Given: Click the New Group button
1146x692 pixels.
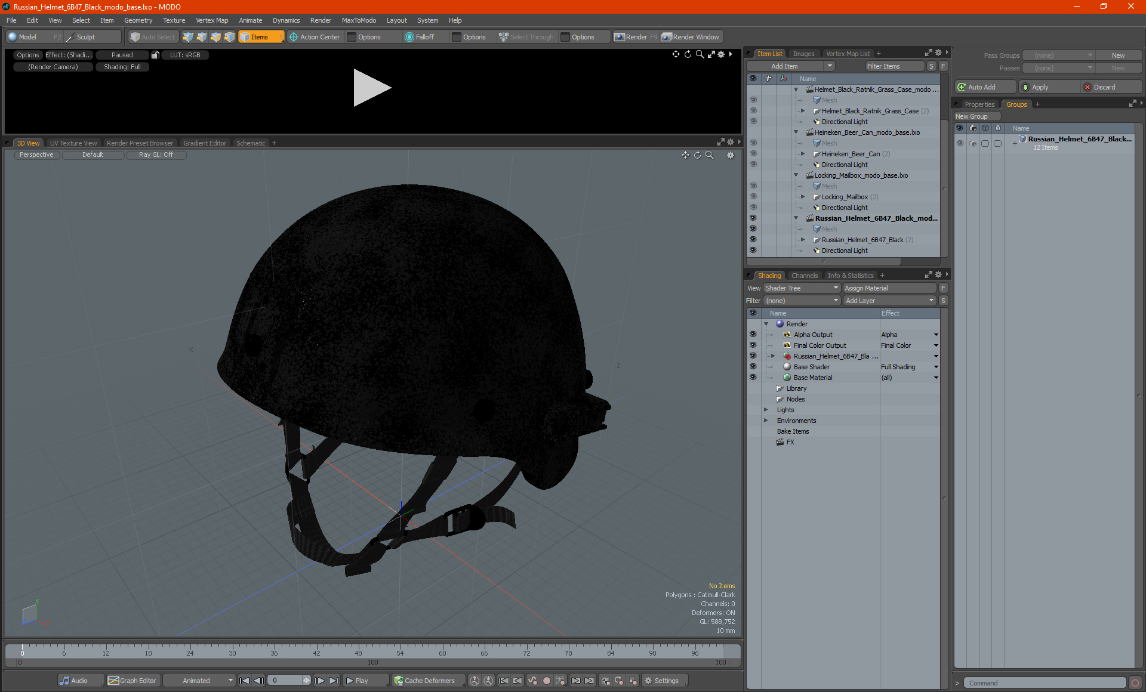Looking at the screenshot, I should pos(976,116).
